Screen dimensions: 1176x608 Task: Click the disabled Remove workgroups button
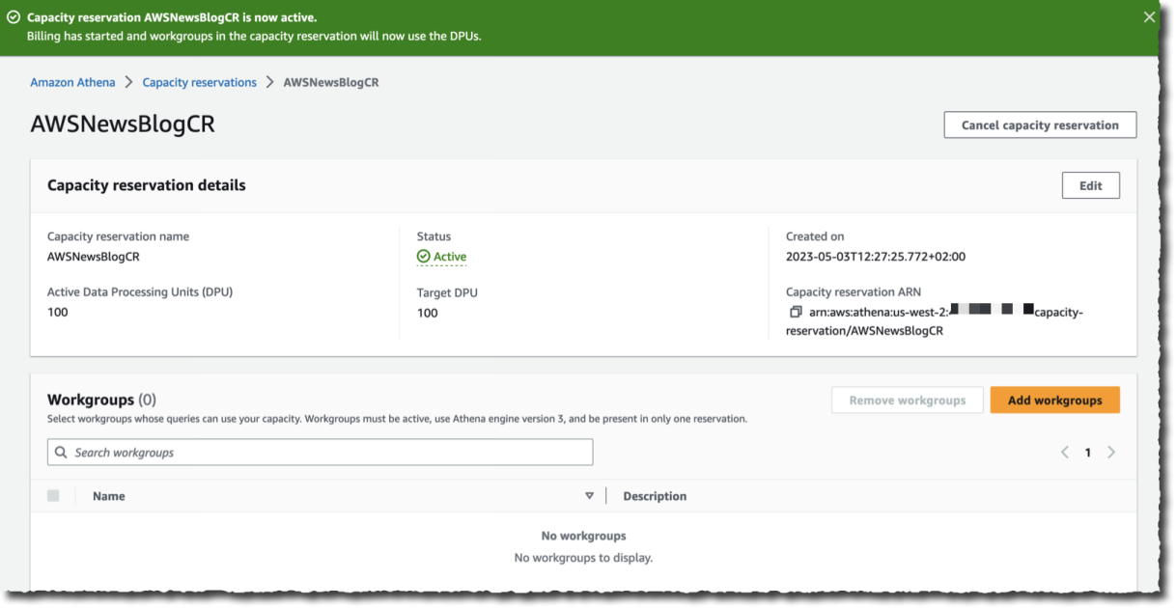tap(907, 400)
